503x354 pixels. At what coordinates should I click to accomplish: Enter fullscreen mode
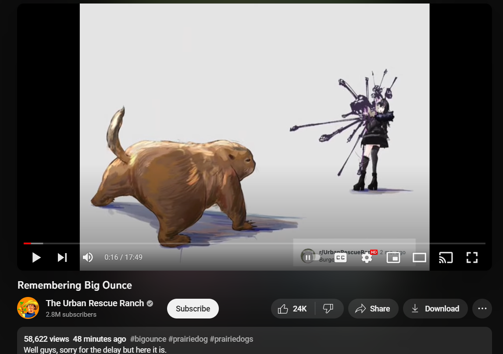pos(472,257)
